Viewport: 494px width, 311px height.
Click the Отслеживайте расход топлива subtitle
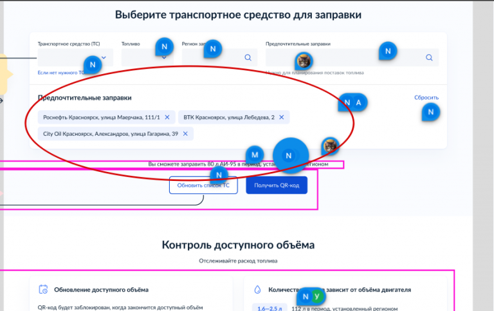(x=238, y=261)
